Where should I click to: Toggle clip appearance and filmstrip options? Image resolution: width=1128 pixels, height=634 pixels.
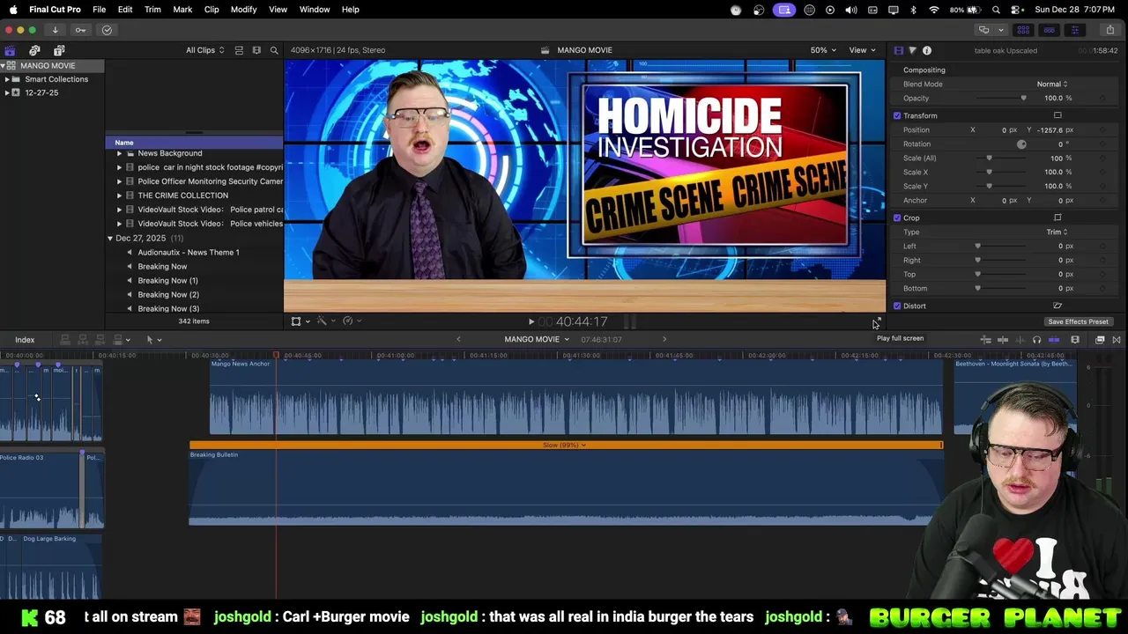point(256,50)
